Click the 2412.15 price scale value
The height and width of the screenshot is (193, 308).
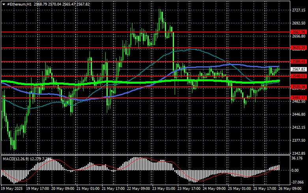299,127
